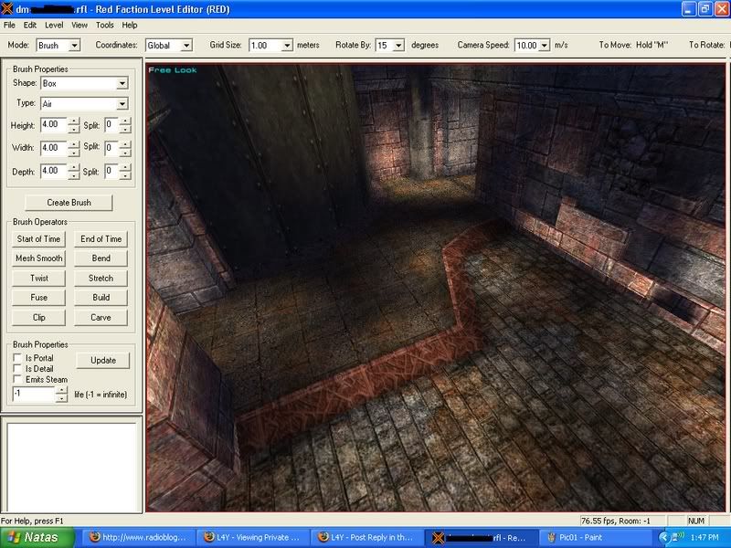
Task: Adjust the life value stepper arrows
Action: 61,395
